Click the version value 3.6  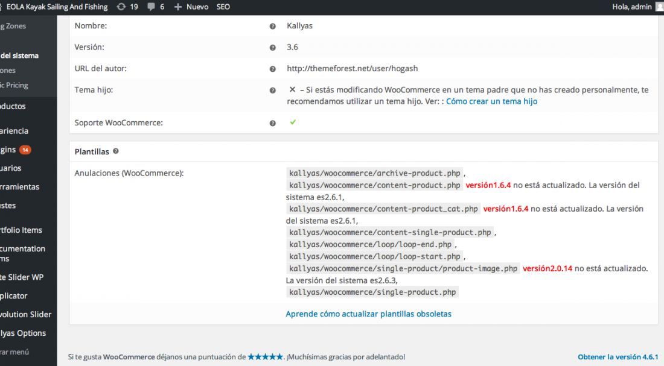[x=292, y=47]
